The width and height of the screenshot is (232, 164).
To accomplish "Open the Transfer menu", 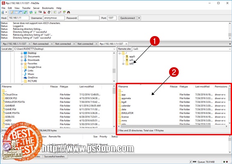I will coord(26,8).
